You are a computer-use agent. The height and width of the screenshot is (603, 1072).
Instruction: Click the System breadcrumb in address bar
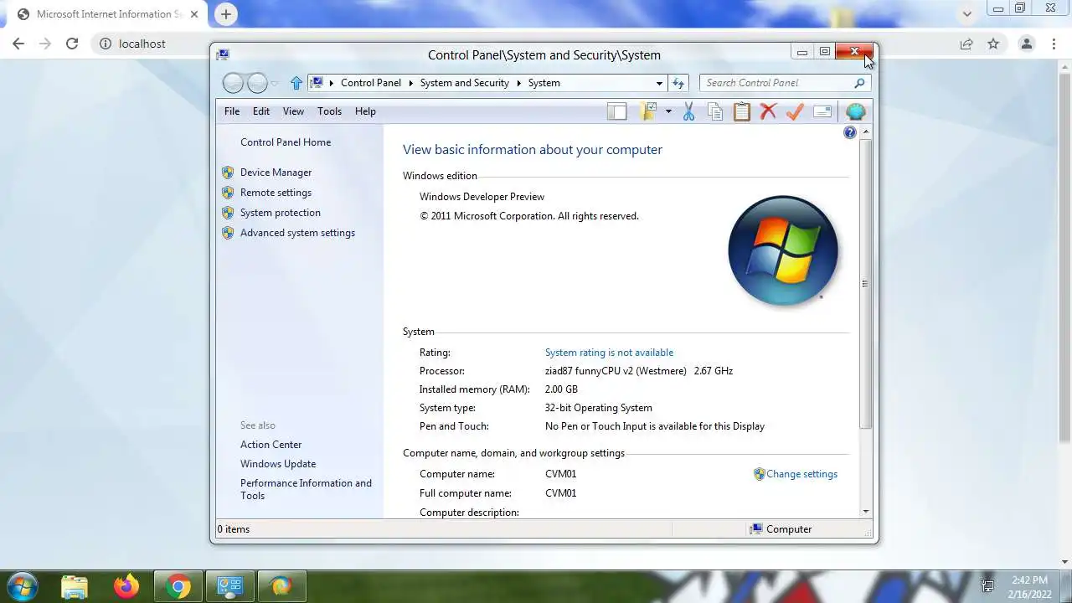544,83
